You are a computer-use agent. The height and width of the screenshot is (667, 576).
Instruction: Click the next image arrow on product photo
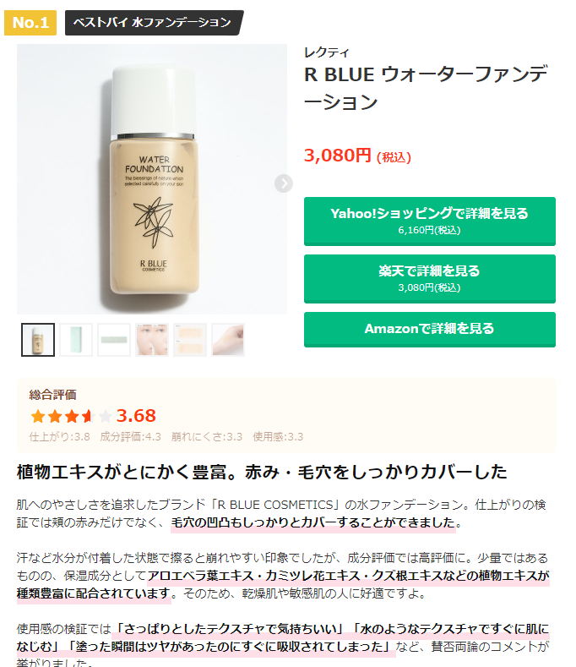click(283, 183)
